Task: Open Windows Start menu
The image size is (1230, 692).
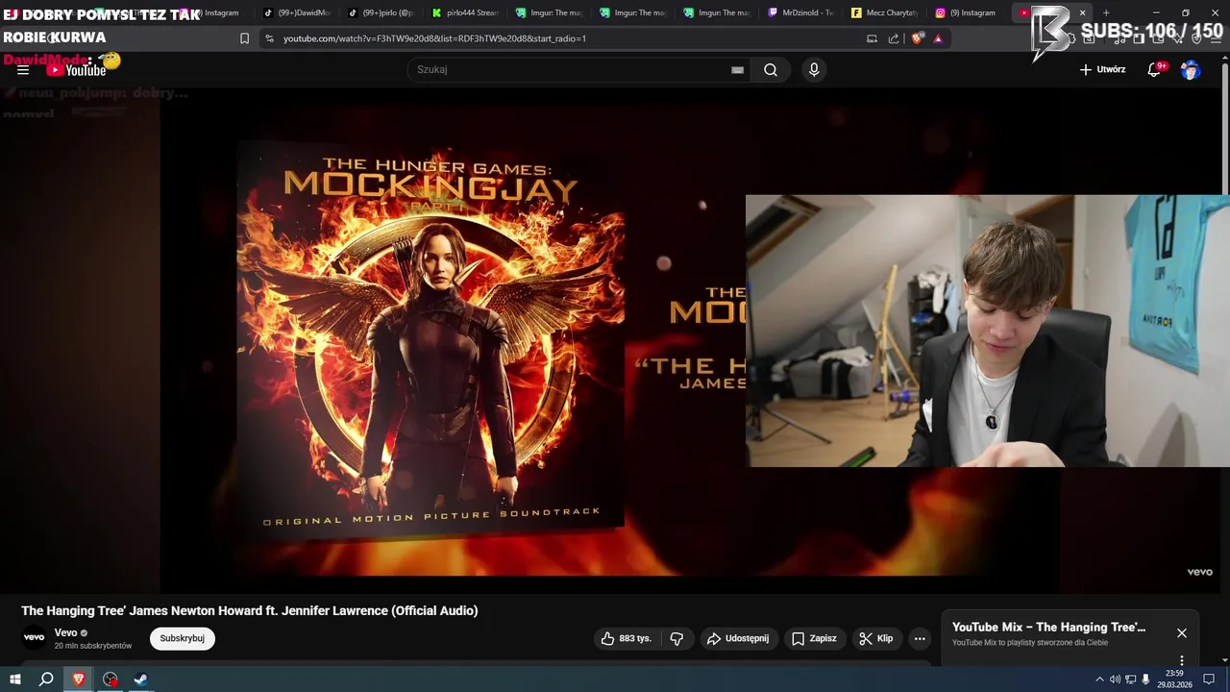Action: point(15,680)
